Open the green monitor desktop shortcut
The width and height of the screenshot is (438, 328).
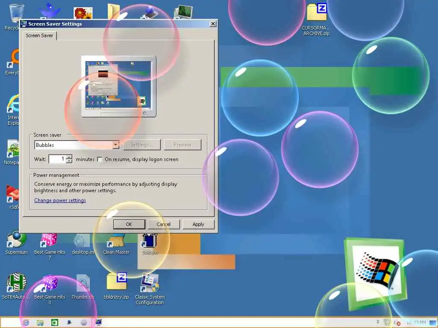pos(183,12)
